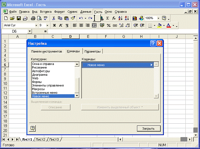
Task: Open the Undo history dropdown arrow
Action: click(85, 18)
